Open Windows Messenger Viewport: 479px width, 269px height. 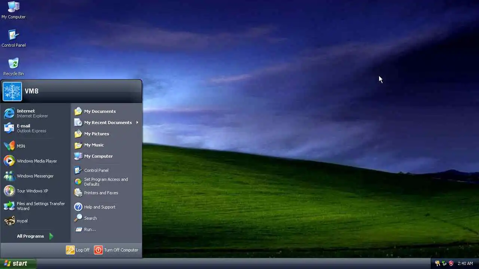tap(36, 176)
